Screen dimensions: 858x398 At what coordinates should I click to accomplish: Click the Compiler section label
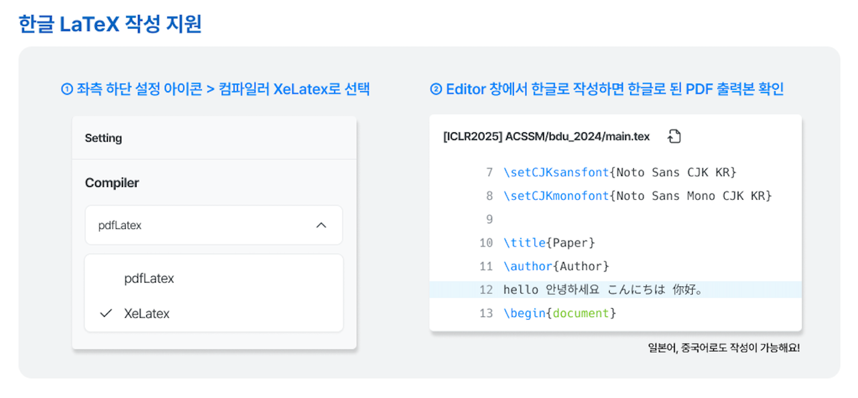click(112, 183)
